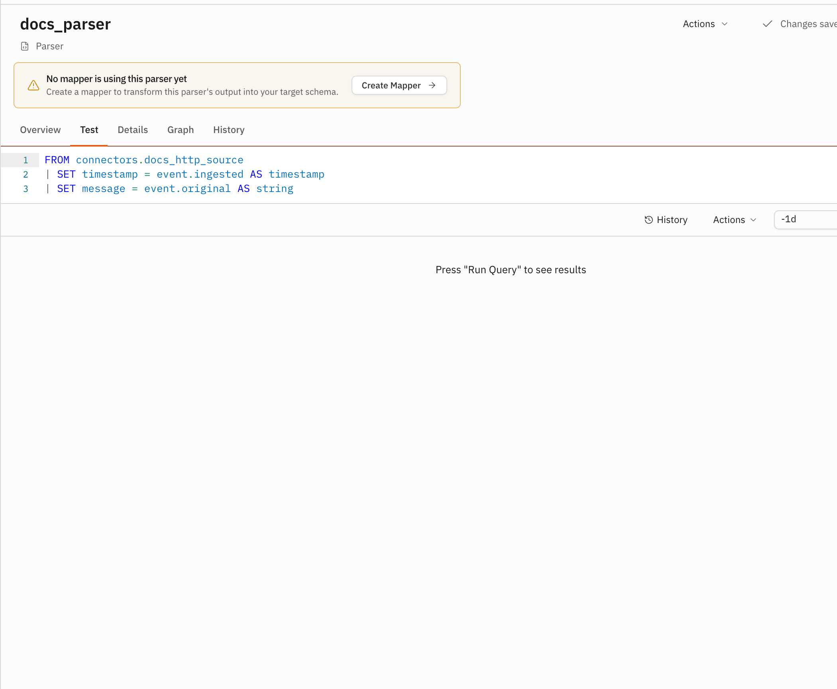Open query History button
The width and height of the screenshot is (837, 689).
tap(666, 220)
